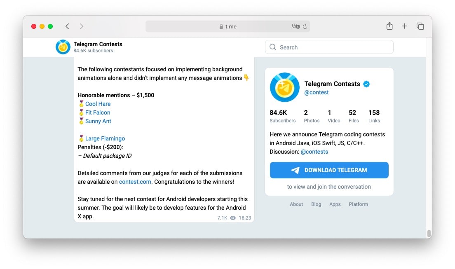The height and width of the screenshot is (269, 455).
Task: Click the large channel medal avatar
Action: (284, 88)
